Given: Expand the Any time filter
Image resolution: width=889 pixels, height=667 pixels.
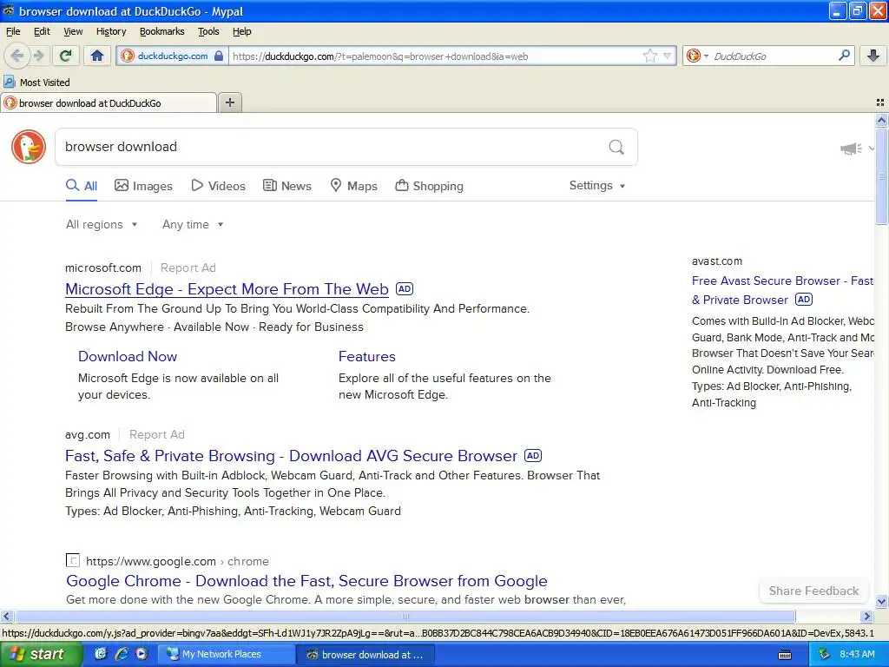Looking at the screenshot, I should [193, 225].
